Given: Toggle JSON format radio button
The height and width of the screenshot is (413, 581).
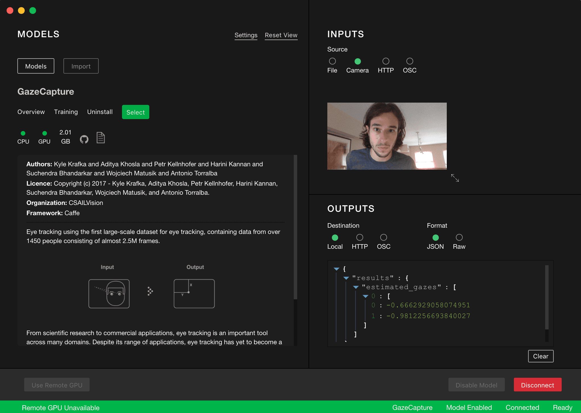Looking at the screenshot, I should [433, 237].
